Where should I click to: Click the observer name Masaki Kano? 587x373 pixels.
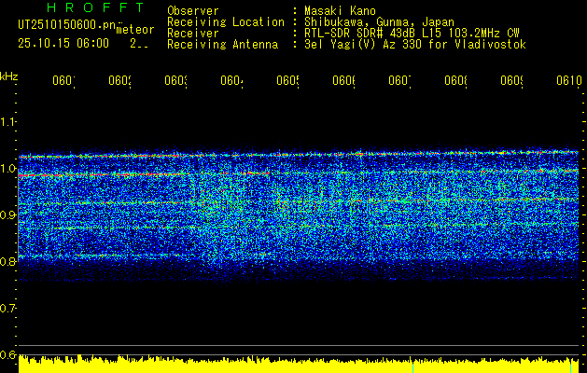click(340, 11)
